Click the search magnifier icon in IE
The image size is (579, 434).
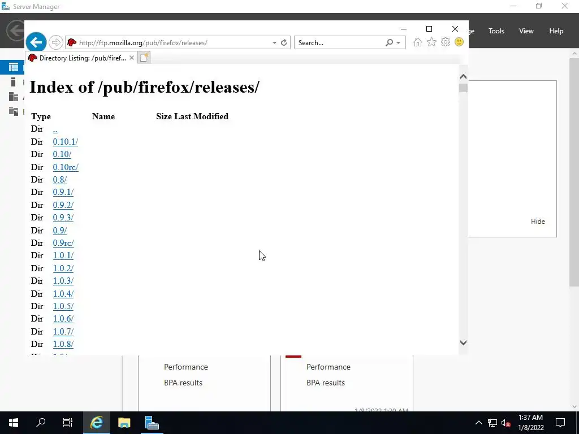pyautogui.click(x=389, y=43)
